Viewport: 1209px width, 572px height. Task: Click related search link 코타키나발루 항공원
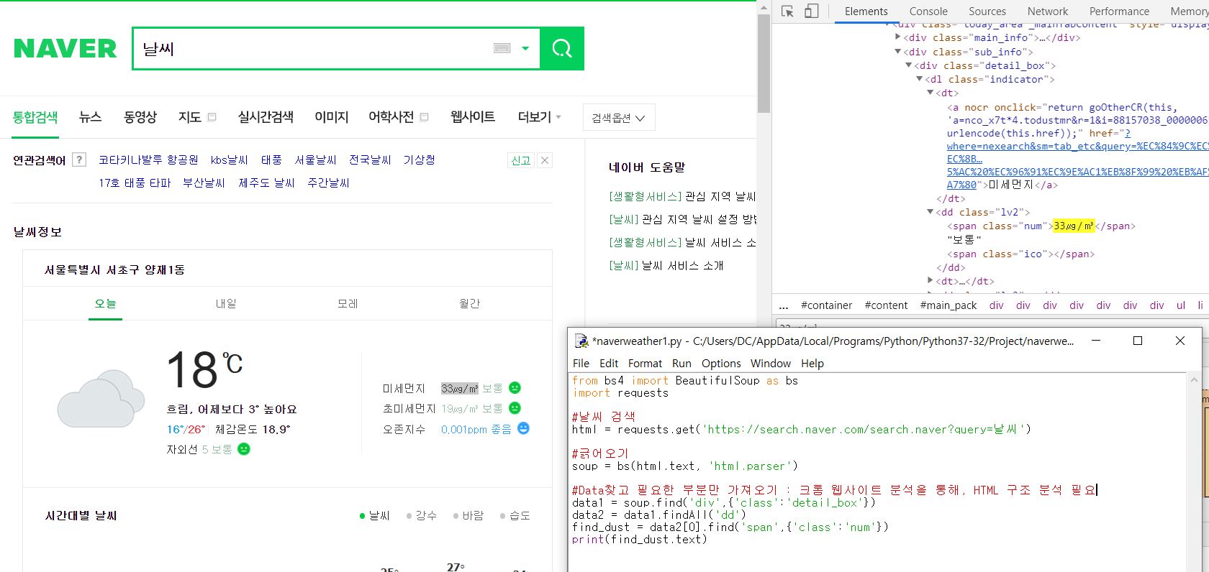tap(148, 160)
